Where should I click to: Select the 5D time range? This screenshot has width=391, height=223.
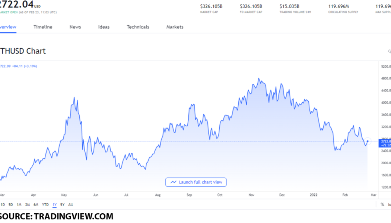(11, 205)
